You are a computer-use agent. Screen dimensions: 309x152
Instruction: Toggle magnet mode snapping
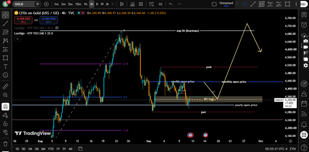coord(5,106)
